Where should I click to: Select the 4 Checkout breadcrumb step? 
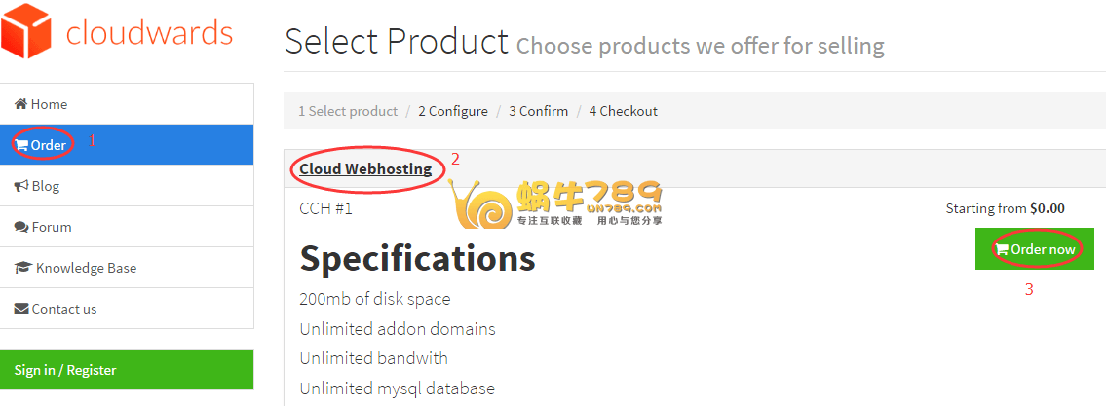pos(624,111)
